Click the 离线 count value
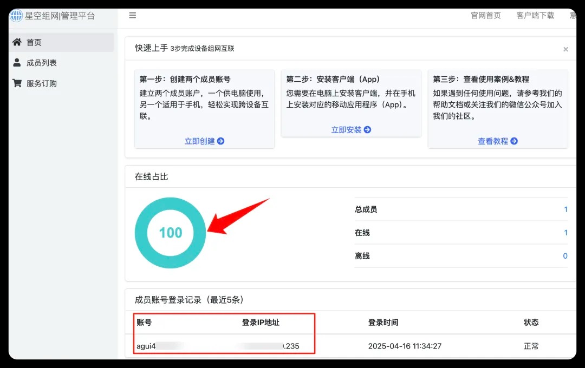Image resolution: width=585 pixels, height=368 pixels. point(565,256)
